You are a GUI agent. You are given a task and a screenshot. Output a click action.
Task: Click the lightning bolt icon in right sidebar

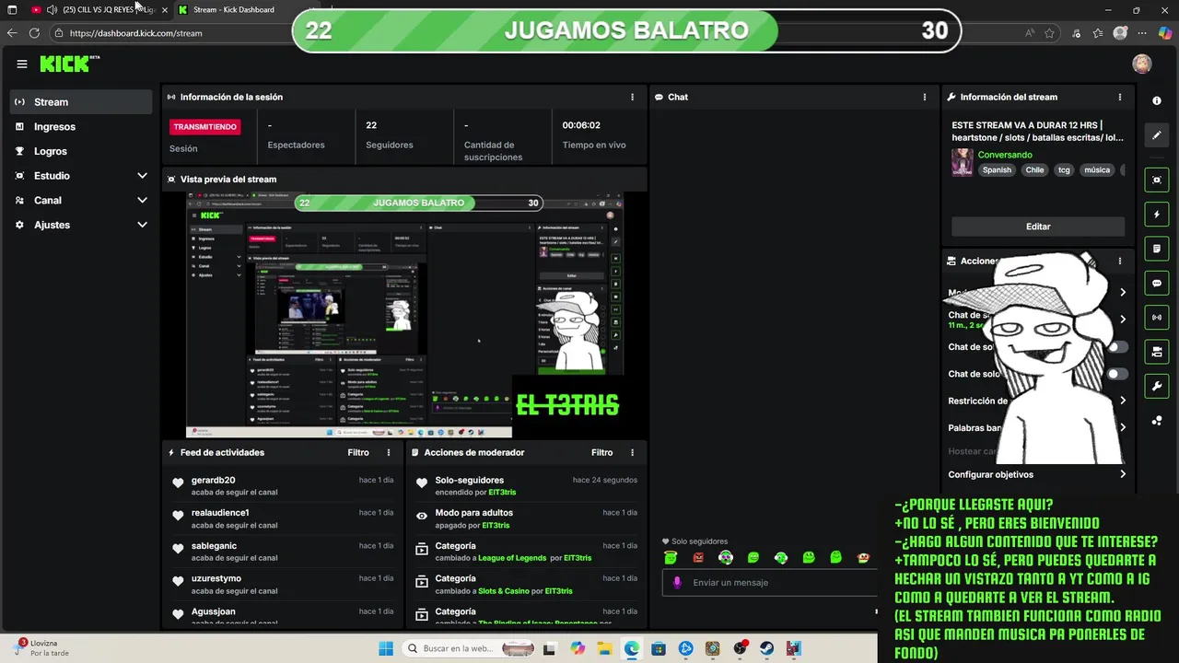(1157, 215)
